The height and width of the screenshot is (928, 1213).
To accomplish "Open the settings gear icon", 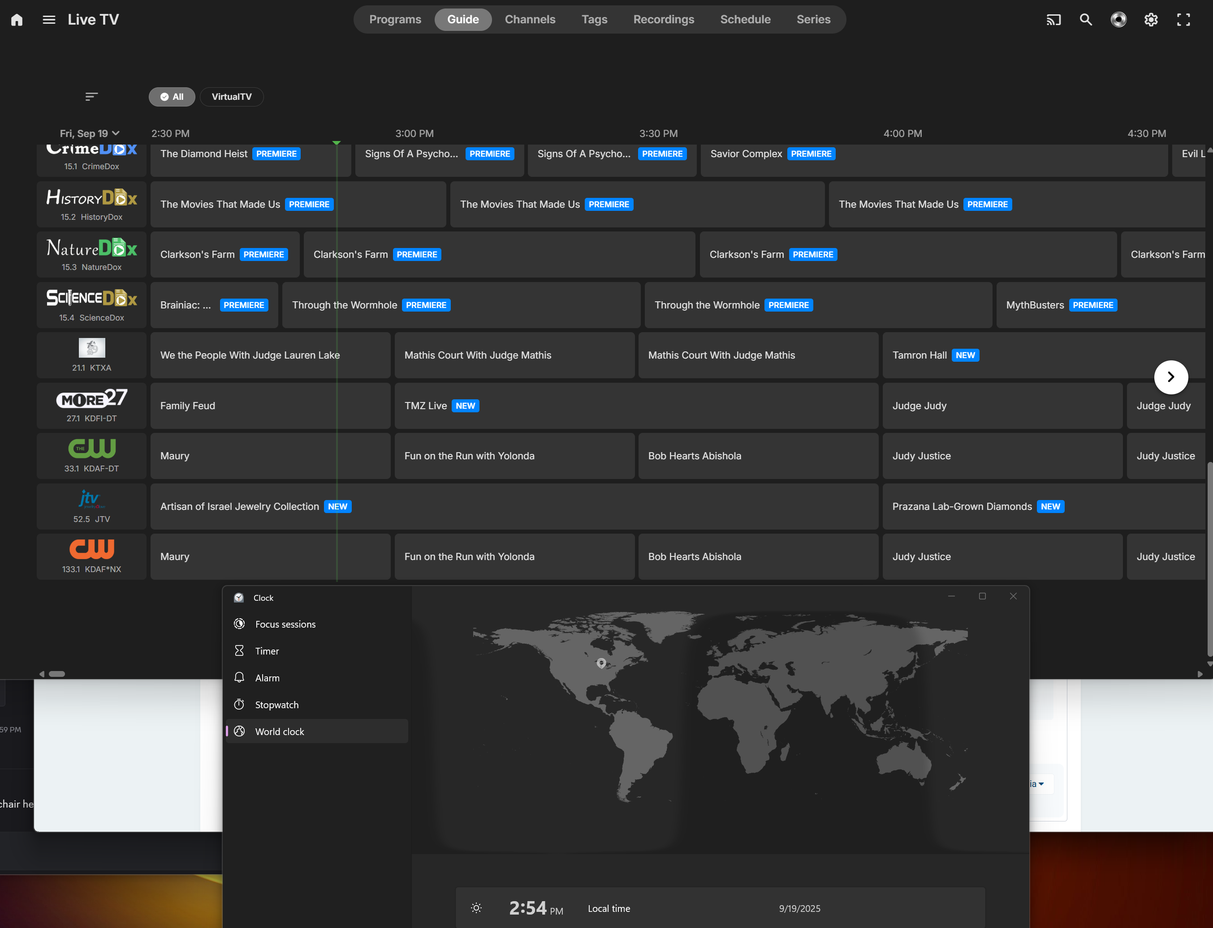I will tap(1151, 20).
